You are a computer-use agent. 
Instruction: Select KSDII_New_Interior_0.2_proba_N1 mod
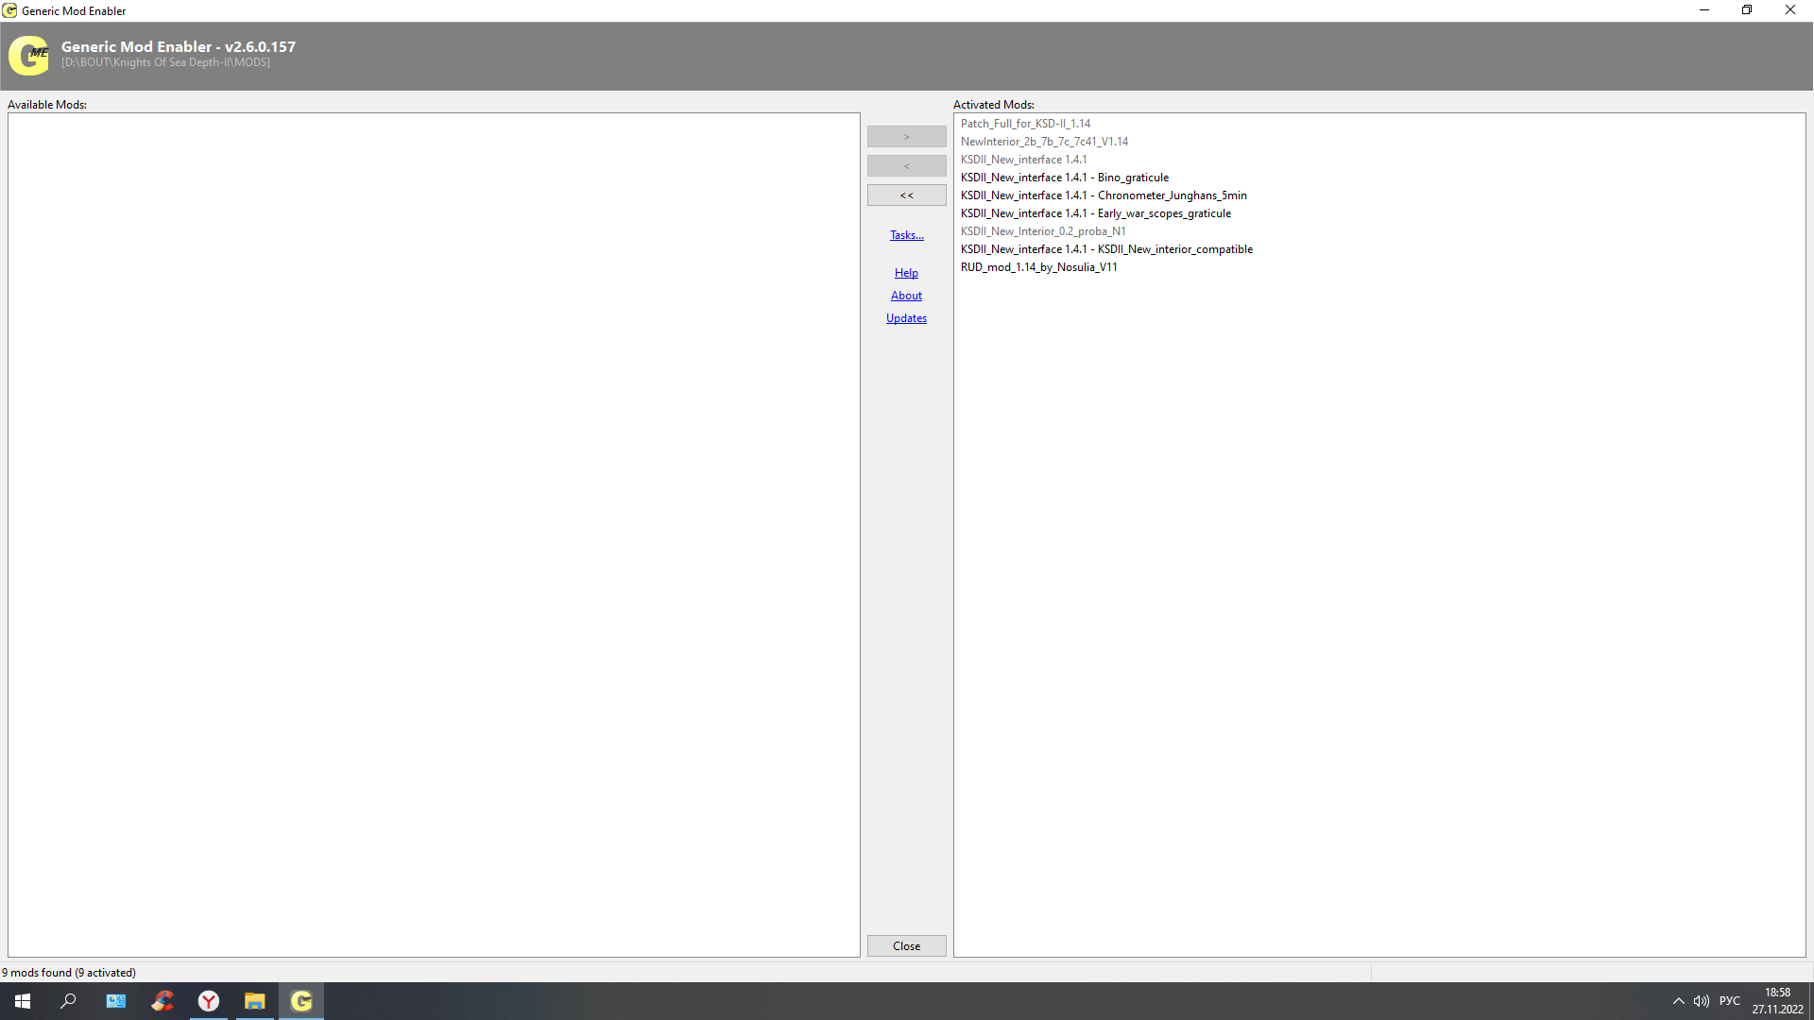1043,231
